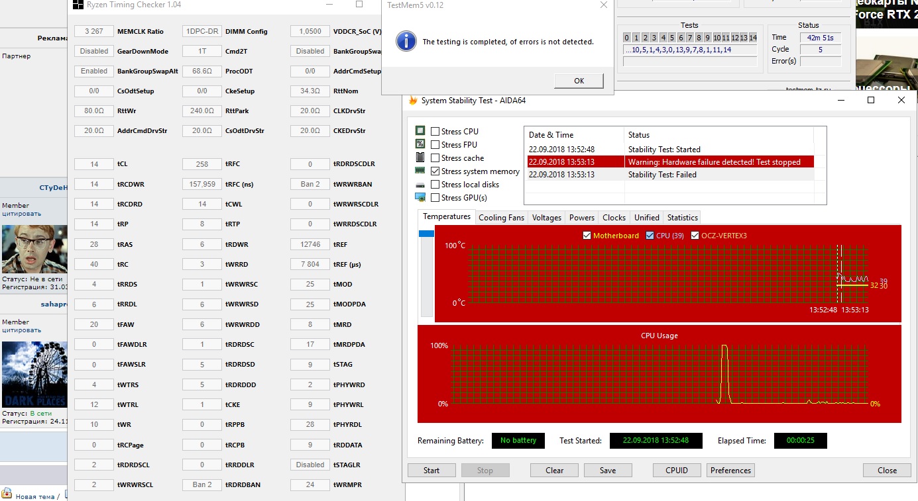Select the hardware failure warning log row
The height and width of the screenshot is (501, 918).
click(x=670, y=162)
